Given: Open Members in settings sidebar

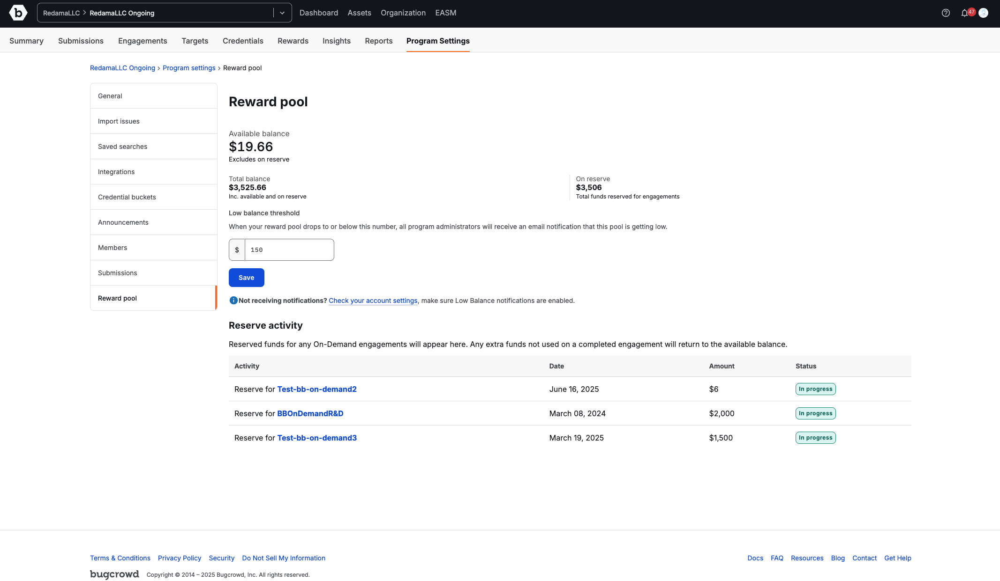Looking at the screenshot, I should pyautogui.click(x=154, y=248).
